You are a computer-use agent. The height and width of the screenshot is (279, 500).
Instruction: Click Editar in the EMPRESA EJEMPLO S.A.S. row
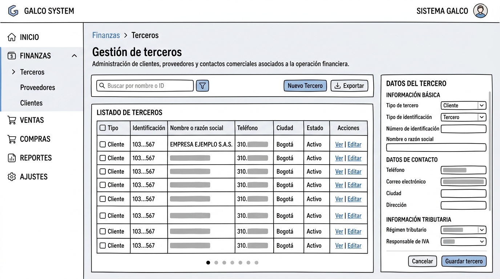tap(354, 145)
